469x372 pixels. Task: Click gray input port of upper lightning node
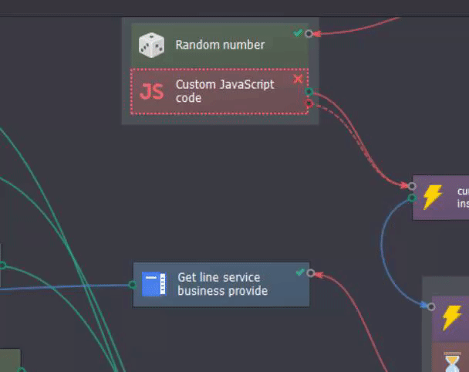point(412,186)
